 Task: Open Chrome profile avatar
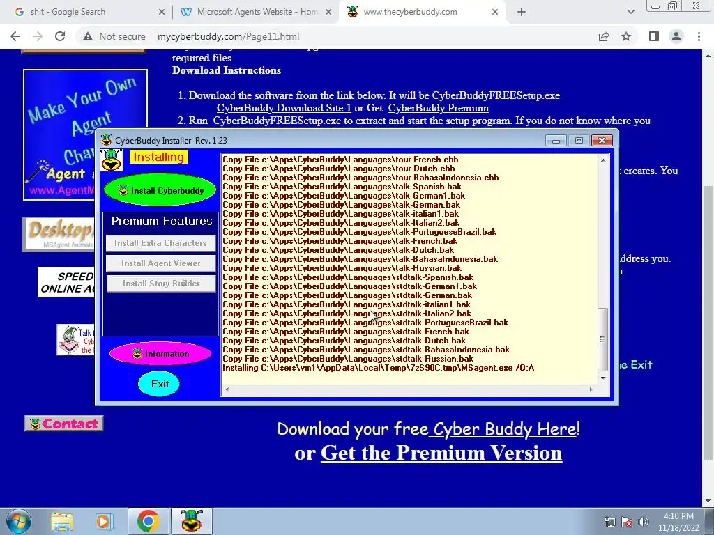coord(676,36)
